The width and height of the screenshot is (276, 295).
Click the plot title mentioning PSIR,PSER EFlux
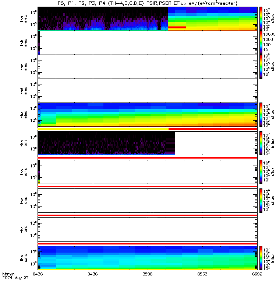(148, 3)
